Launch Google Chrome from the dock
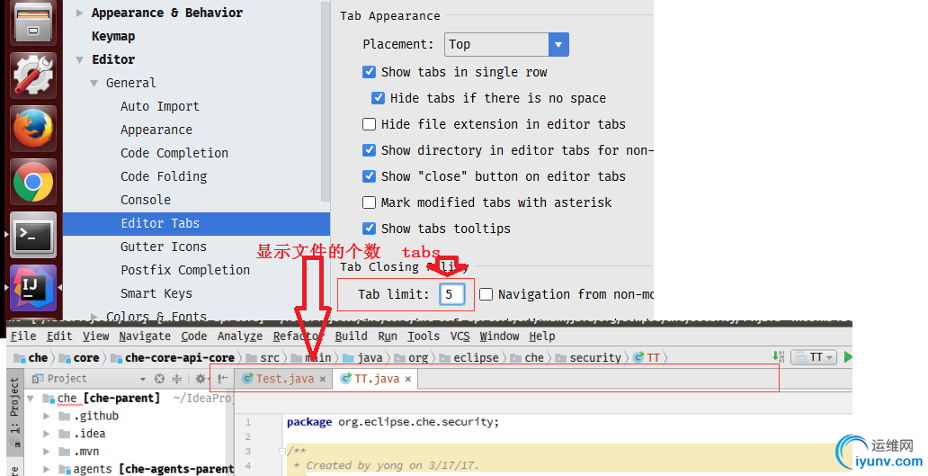Image resolution: width=928 pixels, height=476 pixels. coord(32,182)
